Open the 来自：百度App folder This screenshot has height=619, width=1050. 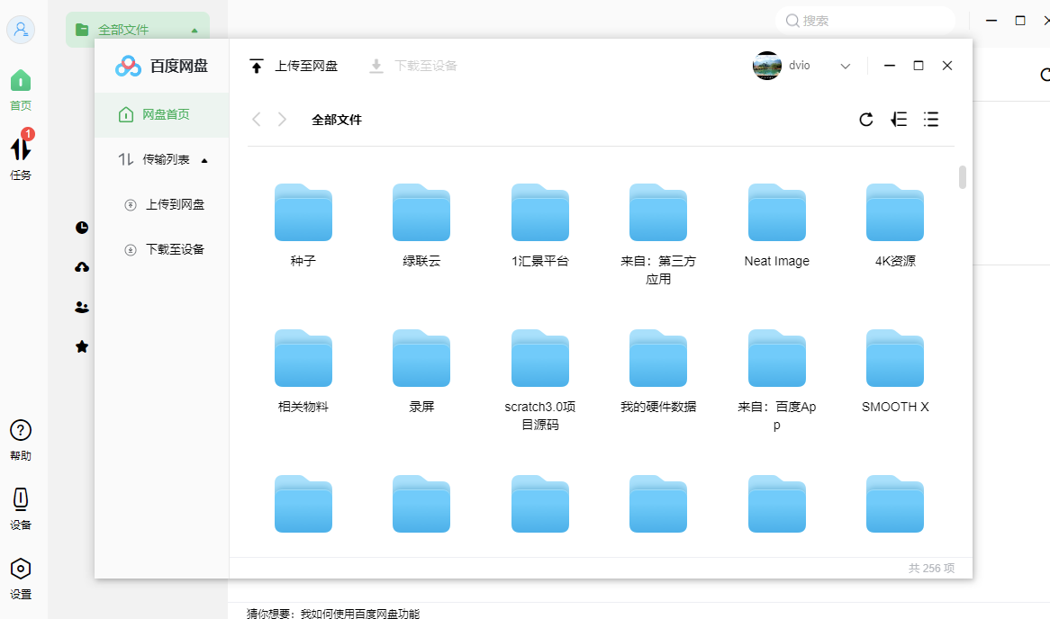pos(776,359)
